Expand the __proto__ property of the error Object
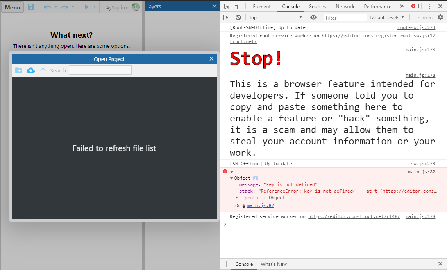This screenshot has width=447, height=270. 236,198
